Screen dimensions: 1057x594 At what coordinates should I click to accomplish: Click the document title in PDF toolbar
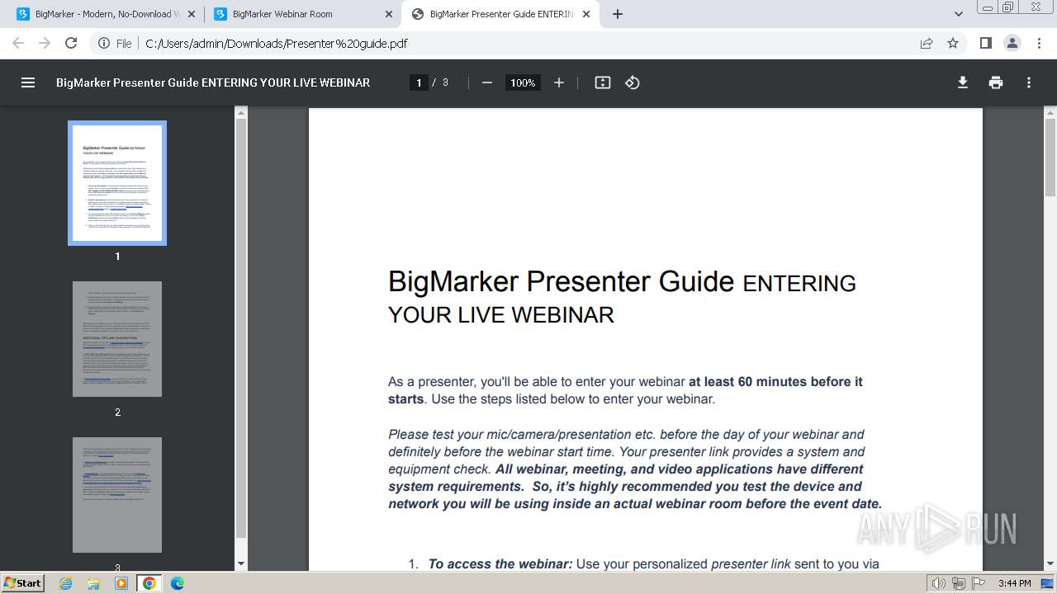coord(213,82)
